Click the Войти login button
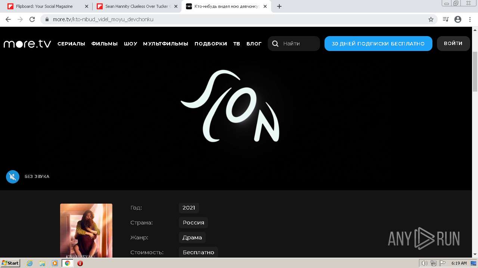 453,44
